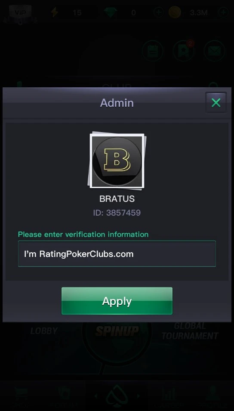234x411 pixels.
Task: Tap the VIP badge icon
Action: [20, 12]
